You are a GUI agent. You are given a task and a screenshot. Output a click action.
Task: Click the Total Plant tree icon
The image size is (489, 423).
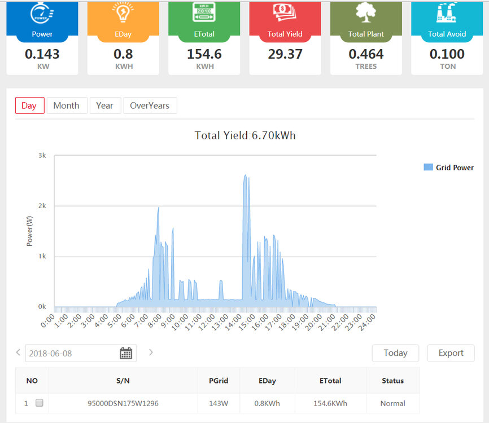366,14
